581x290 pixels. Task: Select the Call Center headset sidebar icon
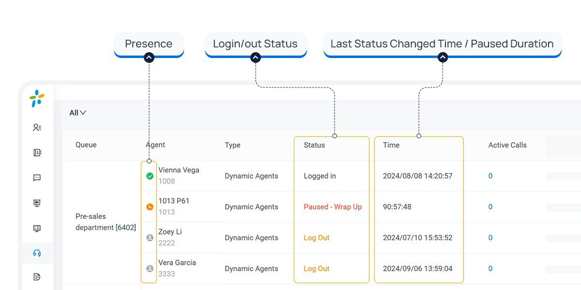pos(37,253)
